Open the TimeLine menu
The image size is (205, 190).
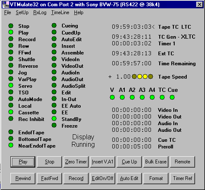(x=60, y=12)
